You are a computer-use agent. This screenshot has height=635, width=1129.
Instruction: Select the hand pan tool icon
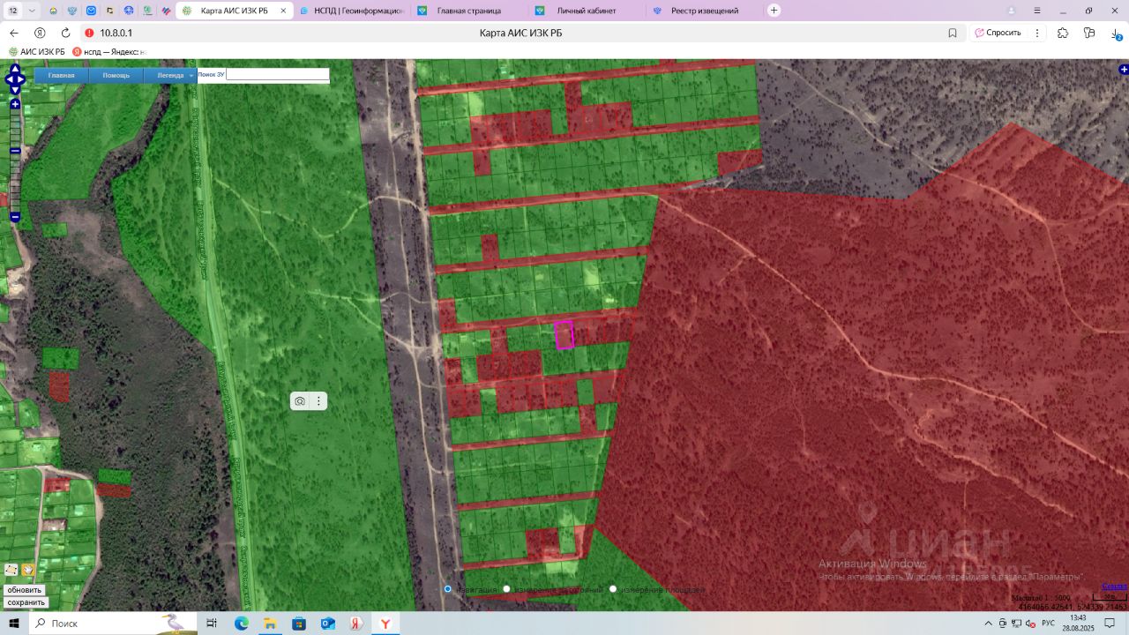tap(27, 570)
